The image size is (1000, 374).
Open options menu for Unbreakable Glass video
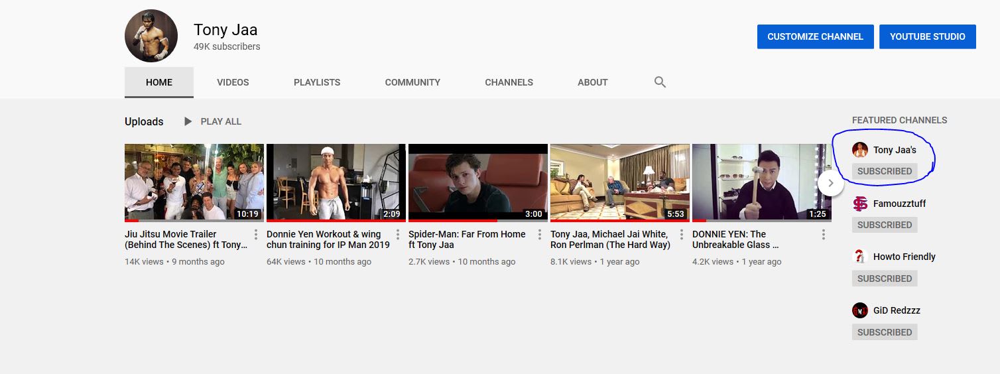click(x=824, y=234)
